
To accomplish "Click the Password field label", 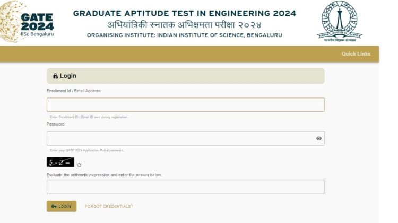I will pyautogui.click(x=56, y=124).
